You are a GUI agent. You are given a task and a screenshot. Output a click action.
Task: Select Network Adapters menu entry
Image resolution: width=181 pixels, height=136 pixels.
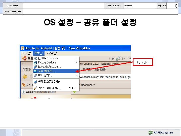[x=56, y=67]
